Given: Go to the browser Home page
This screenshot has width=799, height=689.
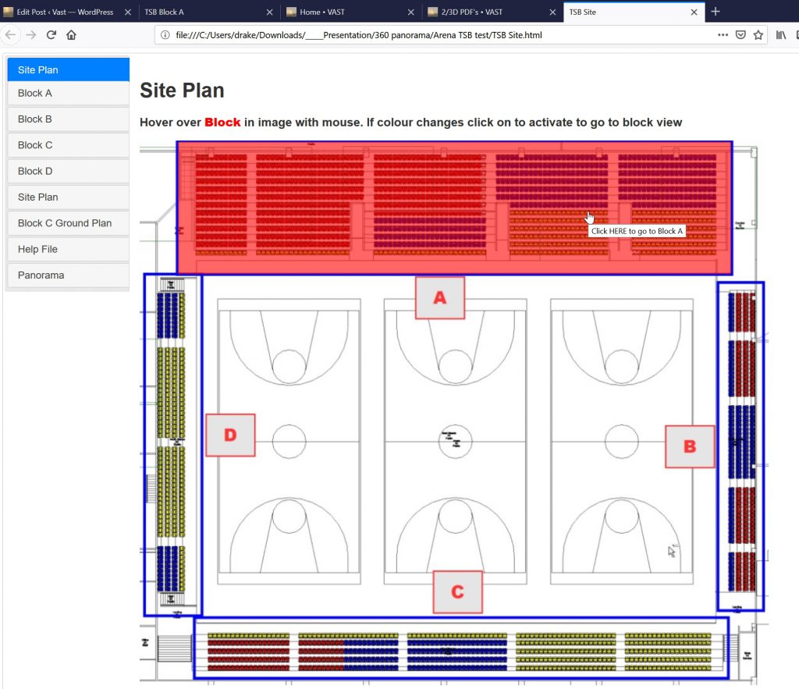Looking at the screenshot, I should pos(71,35).
